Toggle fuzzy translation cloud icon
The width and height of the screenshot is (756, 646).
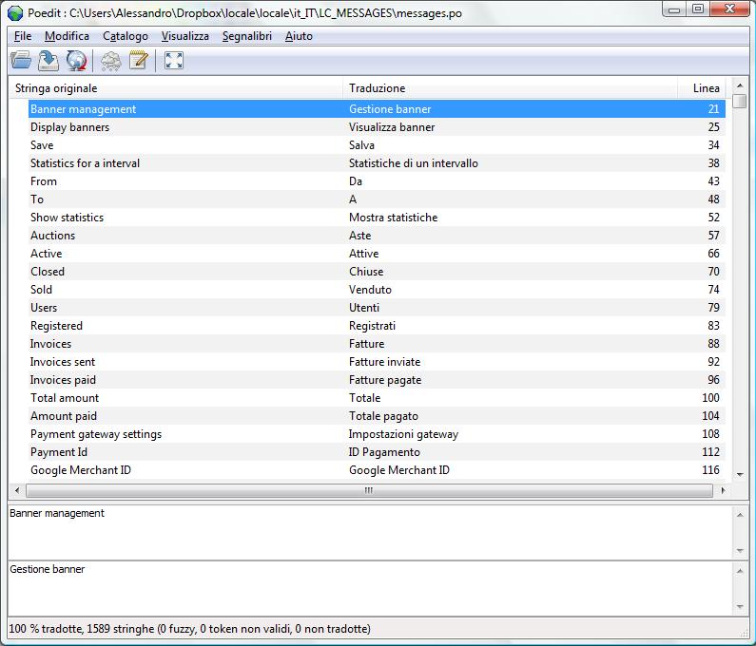tap(111, 61)
